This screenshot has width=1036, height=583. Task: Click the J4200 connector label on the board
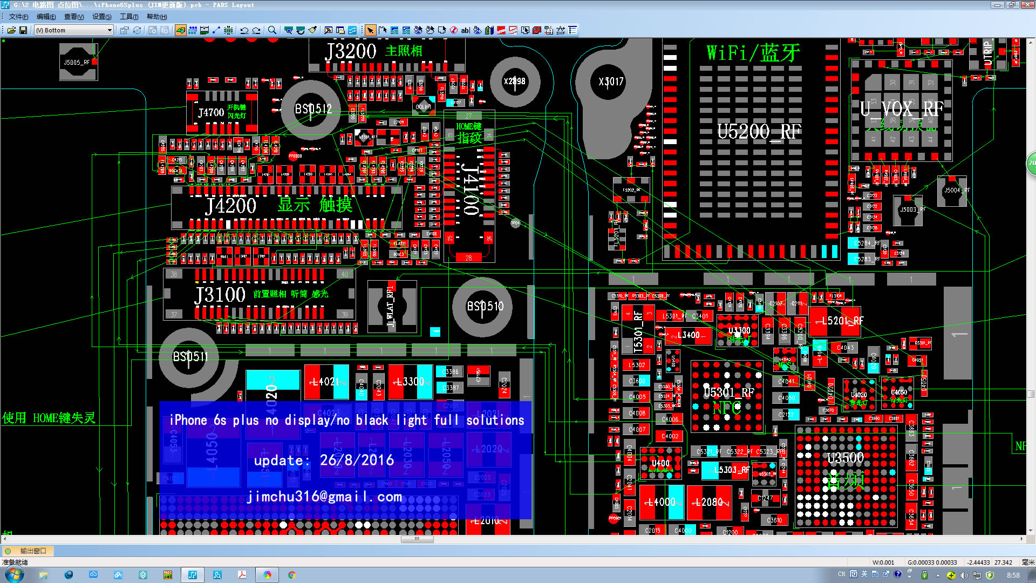[231, 206]
